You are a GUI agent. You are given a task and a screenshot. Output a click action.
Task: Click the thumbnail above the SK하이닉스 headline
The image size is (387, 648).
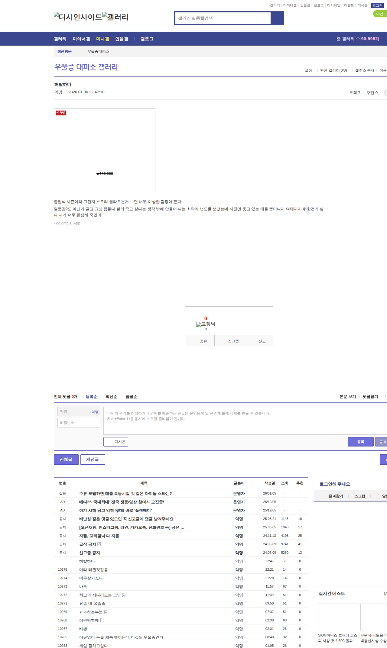[x=338, y=617]
